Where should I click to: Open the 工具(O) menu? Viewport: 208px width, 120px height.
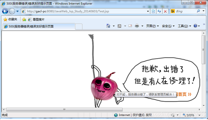click(184, 26)
